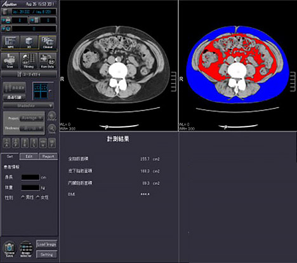The width and height of the screenshot is (297, 263).
Task: Open the Filming icon button
Action: [29, 61]
